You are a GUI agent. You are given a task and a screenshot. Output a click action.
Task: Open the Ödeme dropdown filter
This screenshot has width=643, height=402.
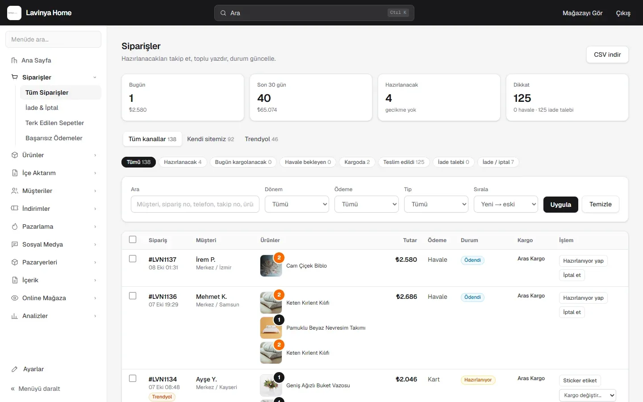[367, 204]
